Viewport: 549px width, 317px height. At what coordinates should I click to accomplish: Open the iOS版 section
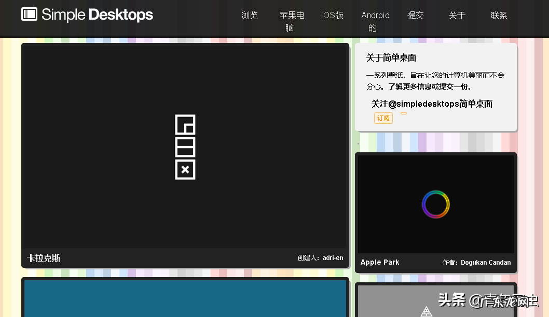click(333, 15)
